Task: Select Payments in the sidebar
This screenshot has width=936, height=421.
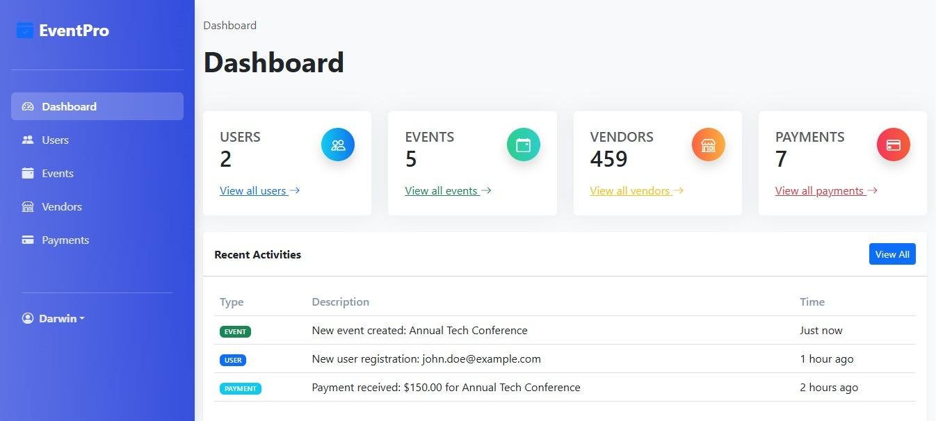Action: [65, 240]
